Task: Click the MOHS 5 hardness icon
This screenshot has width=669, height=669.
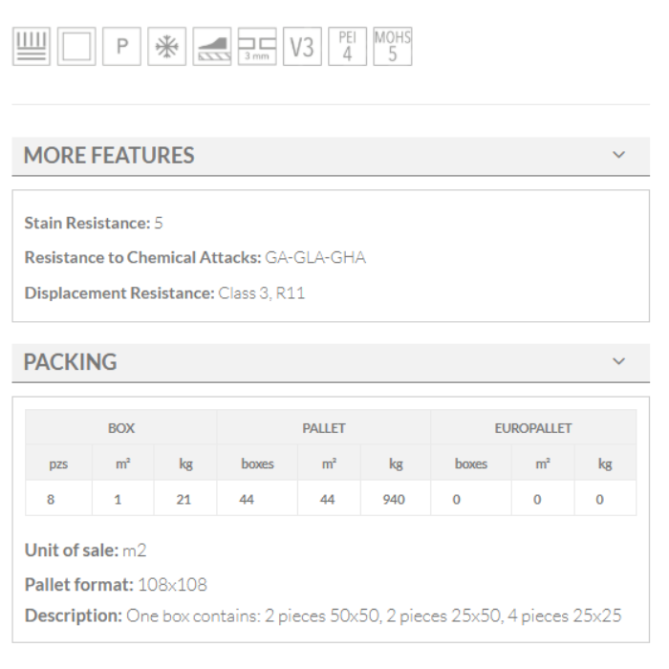Action: [x=392, y=47]
